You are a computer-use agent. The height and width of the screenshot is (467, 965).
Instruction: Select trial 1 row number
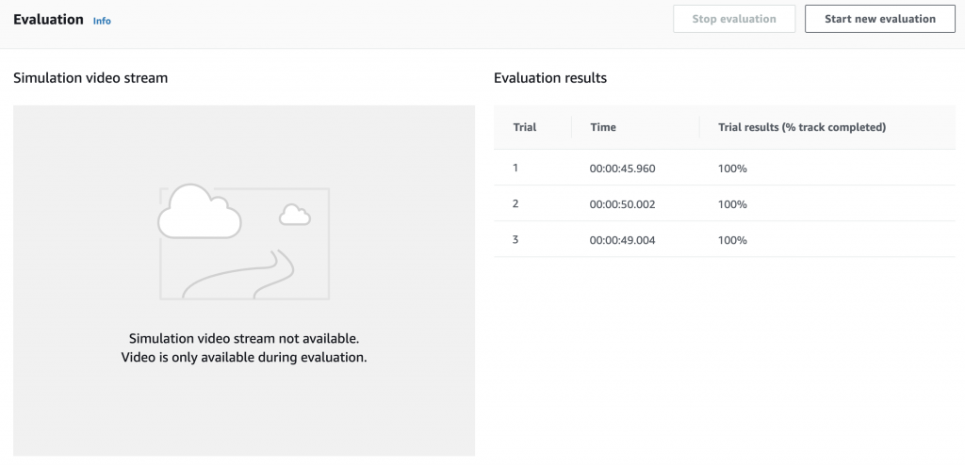pos(515,168)
